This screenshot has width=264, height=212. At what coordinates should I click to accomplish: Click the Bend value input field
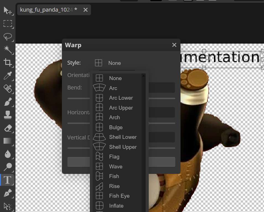(x=162, y=88)
